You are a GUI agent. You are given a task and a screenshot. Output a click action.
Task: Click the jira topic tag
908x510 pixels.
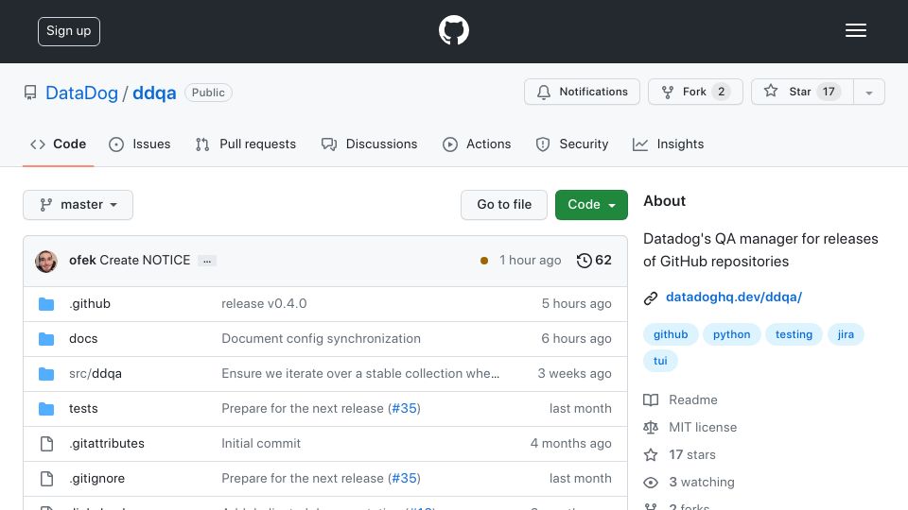coord(846,334)
